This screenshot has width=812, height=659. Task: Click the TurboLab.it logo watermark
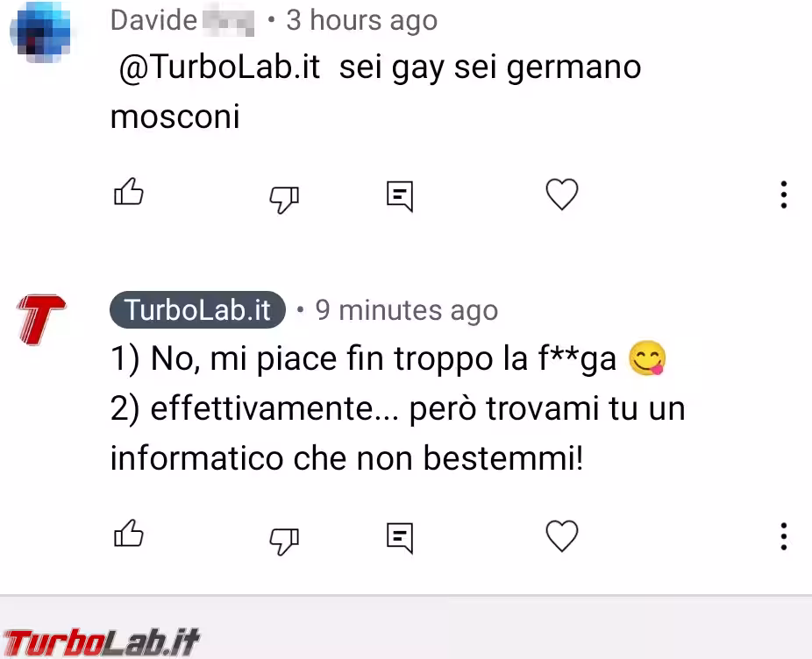coord(101,642)
